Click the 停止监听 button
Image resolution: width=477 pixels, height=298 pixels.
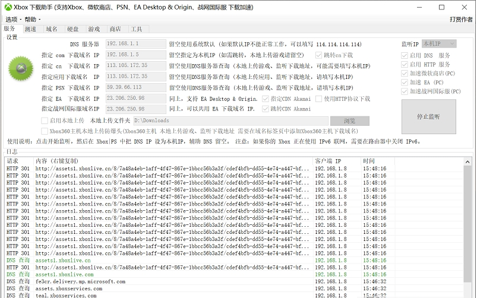pyautogui.click(x=429, y=116)
